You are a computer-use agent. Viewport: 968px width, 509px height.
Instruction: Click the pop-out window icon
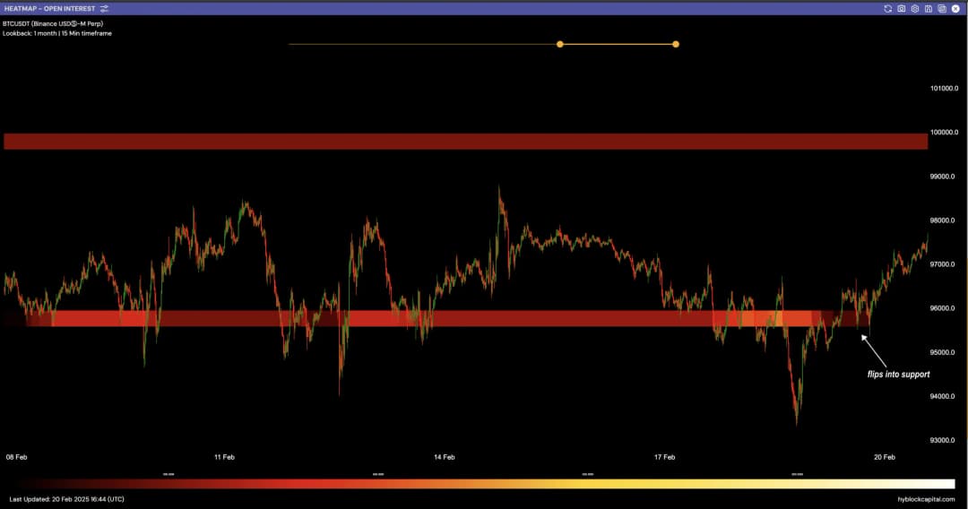[x=941, y=8]
